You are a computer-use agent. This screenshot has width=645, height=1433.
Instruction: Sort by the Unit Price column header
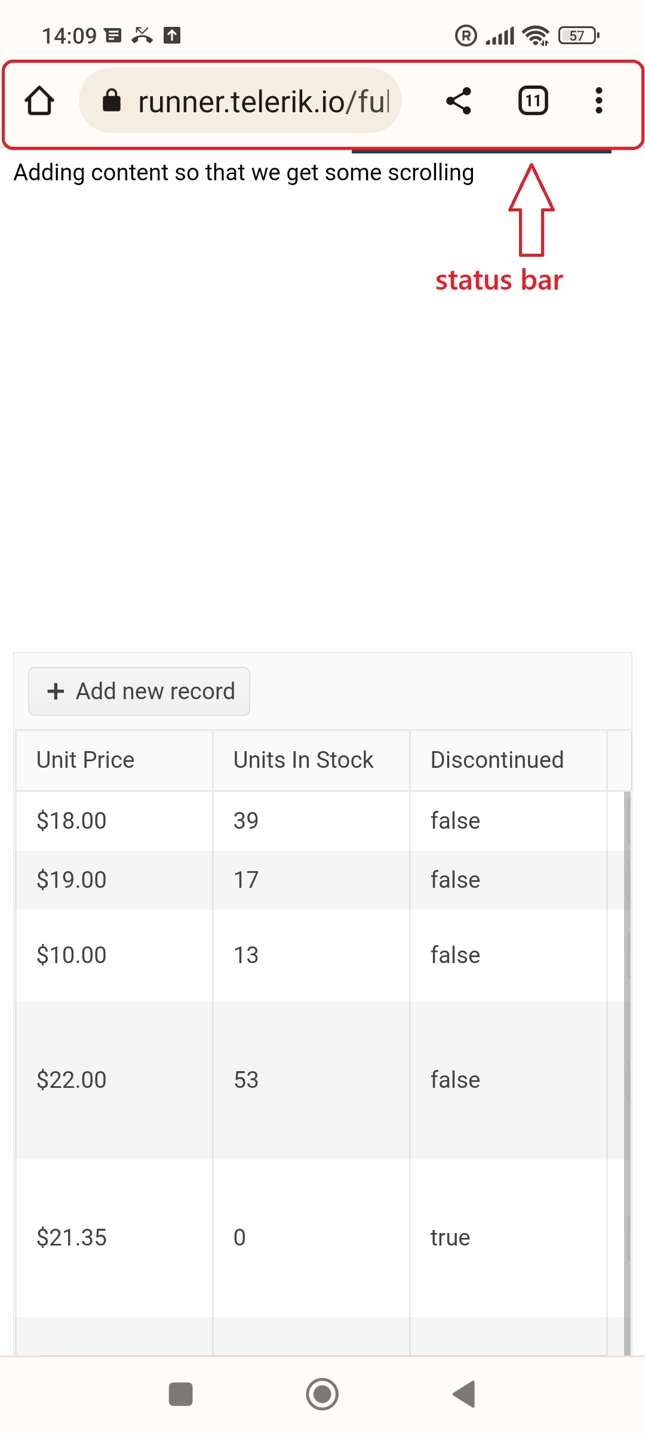[85, 760]
